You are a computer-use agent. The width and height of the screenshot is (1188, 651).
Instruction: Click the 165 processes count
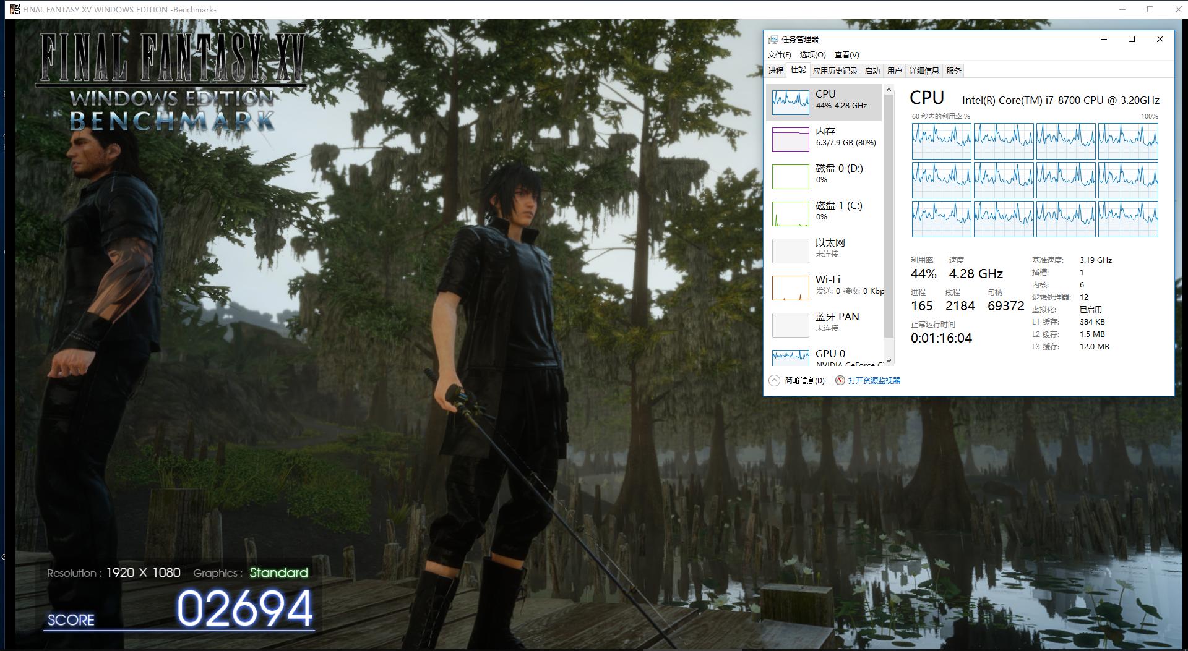[x=921, y=306]
